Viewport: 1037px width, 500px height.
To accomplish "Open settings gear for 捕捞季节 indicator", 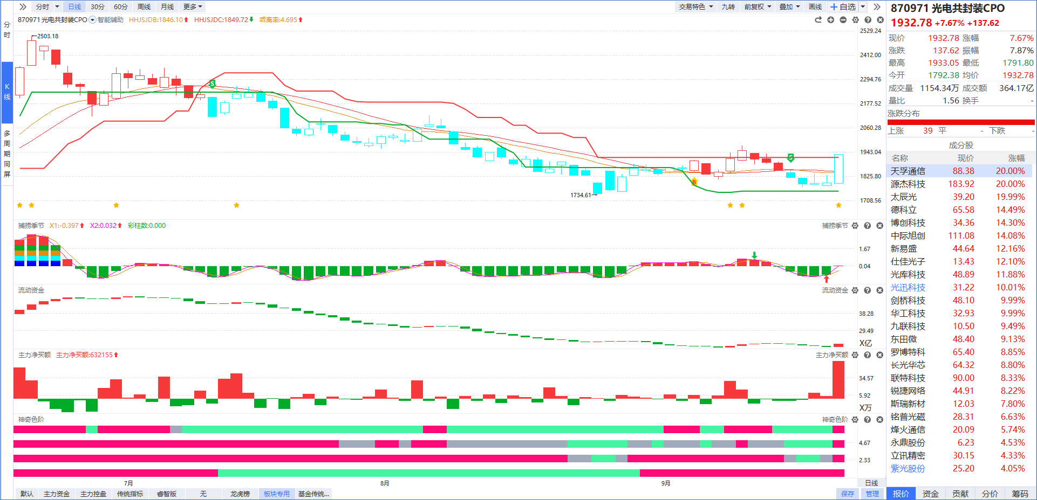I will [855, 226].
